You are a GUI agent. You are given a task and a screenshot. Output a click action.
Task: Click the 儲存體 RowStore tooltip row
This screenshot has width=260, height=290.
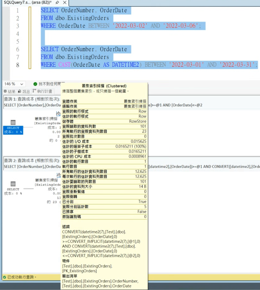(x=104, y=121)
